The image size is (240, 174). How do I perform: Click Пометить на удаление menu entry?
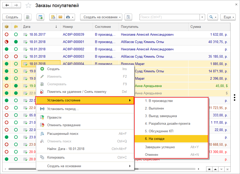coord(77,92)
